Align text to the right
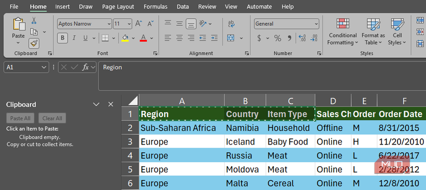The height and width of the screenshot is (190, 426). point(191,38)
